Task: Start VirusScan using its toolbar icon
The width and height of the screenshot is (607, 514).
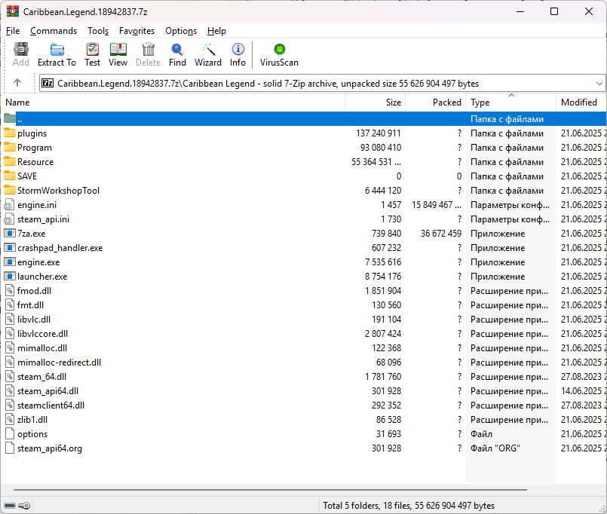Action: (x=278, y=54)
